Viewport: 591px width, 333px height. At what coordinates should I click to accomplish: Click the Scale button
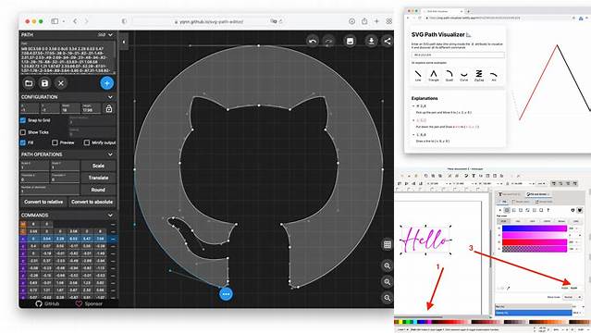[98, 166]
